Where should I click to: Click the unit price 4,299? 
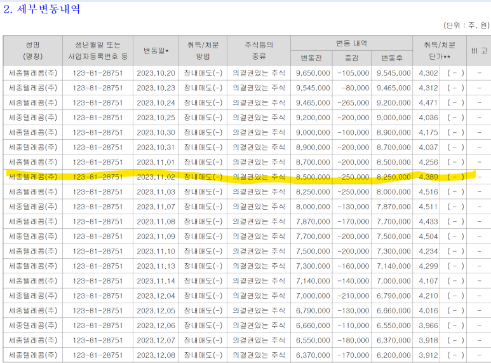click(428, 266)
